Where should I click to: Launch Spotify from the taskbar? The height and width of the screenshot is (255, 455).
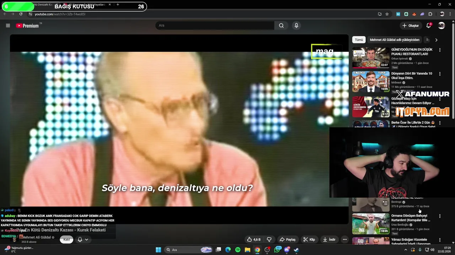coord(238,250)
